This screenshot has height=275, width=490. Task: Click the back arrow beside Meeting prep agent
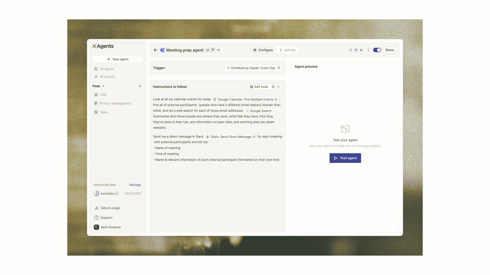pos(156,50)
